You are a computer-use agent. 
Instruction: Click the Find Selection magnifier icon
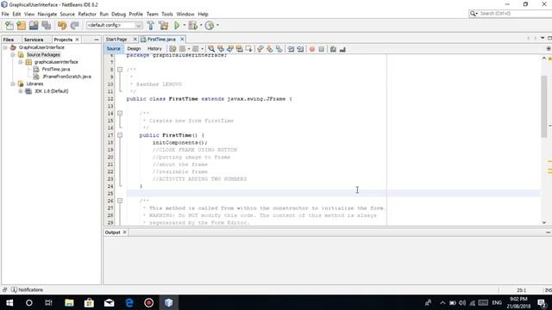211,49
